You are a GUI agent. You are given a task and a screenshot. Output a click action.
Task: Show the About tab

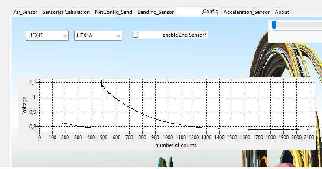[x=282, y=12]
